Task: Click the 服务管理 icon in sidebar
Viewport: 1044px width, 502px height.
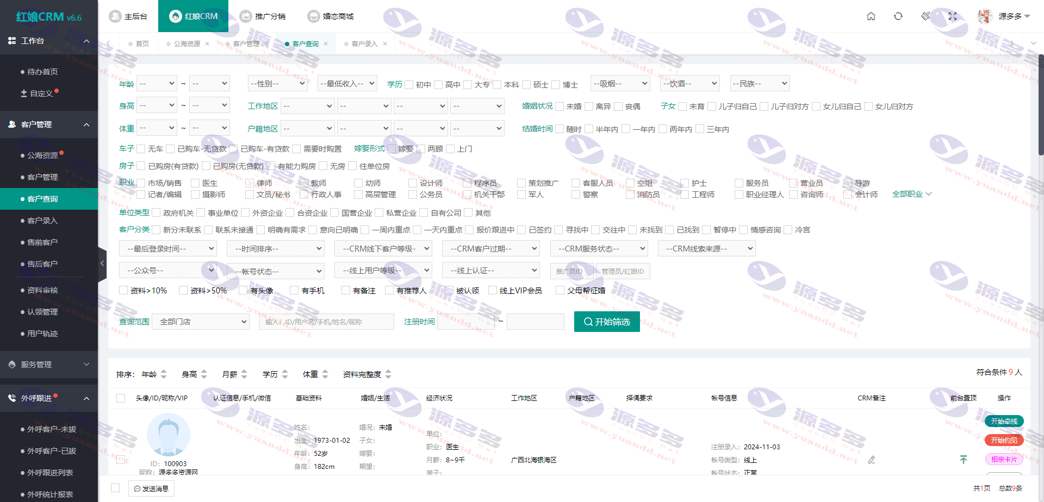Action: pos(12,365)
